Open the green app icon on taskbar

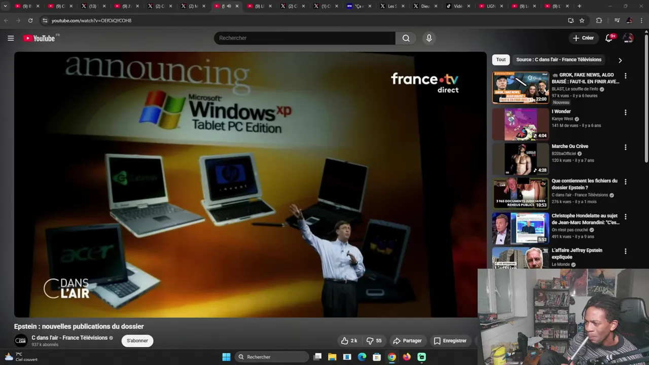(x=422, y=357)
